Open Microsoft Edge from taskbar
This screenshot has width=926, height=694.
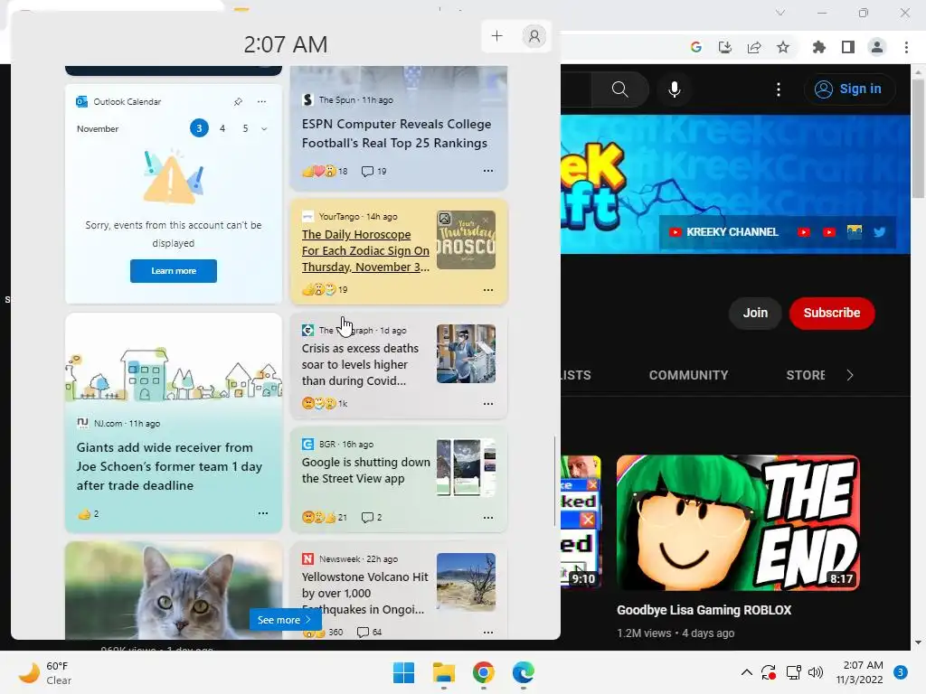524,672
